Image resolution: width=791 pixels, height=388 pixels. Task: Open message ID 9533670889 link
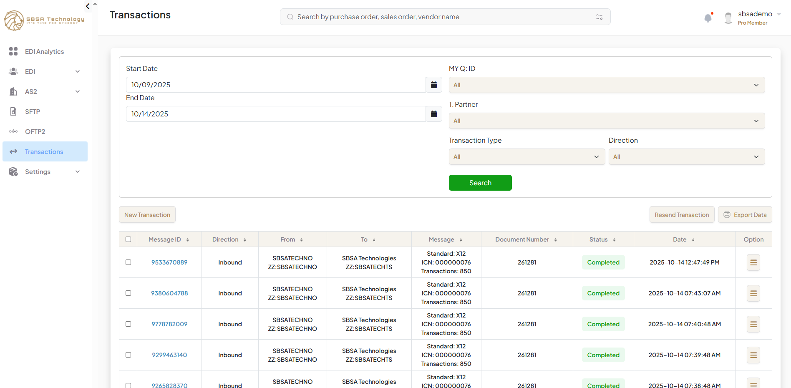[169, 262]
